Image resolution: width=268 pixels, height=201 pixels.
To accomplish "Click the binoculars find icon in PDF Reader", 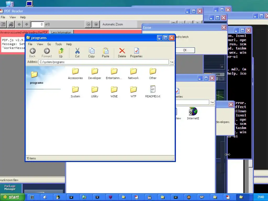I will (x=11, y=24).
